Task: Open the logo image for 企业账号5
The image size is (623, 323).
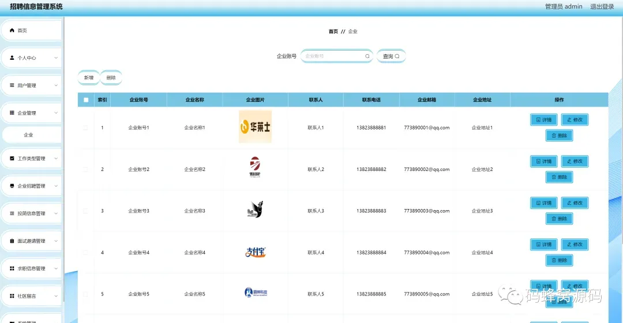Action: pos(256,293)
